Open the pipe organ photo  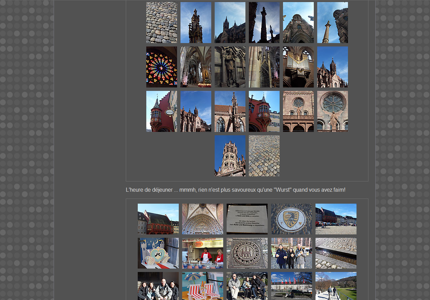pyautogui.click(x=298, y=67)
